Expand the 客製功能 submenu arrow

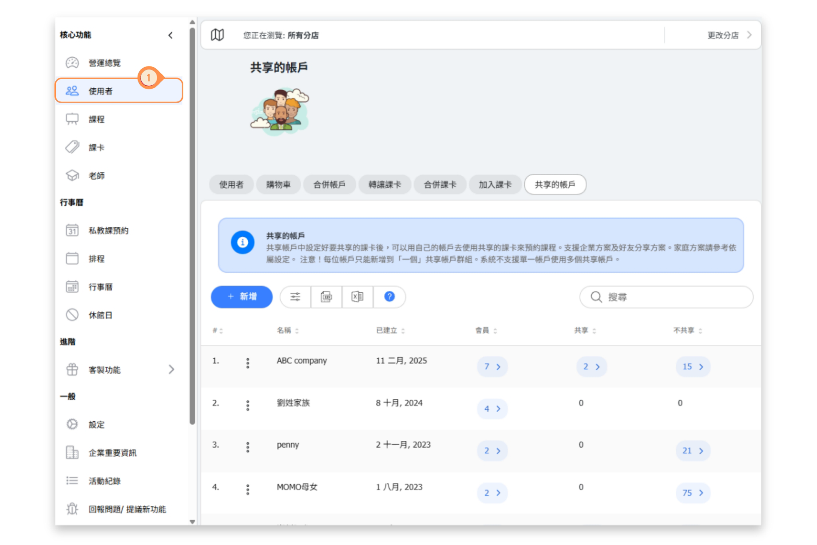coord(171,369)
